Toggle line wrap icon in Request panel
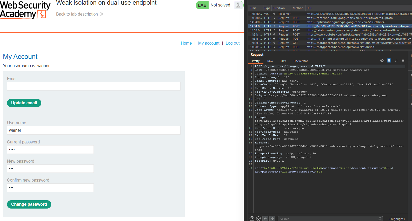This screenshot has width=412, height=221. coord(389,60)
